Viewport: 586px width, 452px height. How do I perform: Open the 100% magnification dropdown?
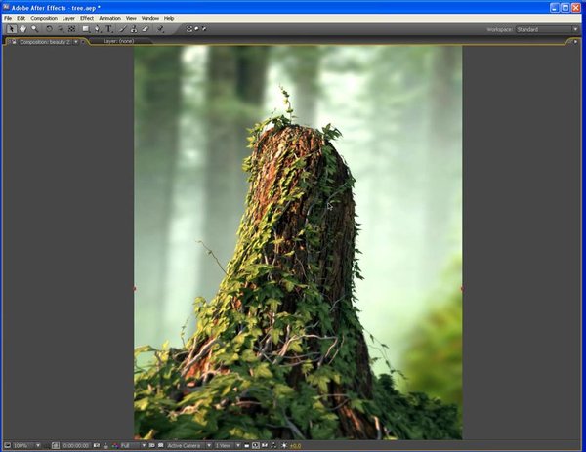click(x=25, y=445)
